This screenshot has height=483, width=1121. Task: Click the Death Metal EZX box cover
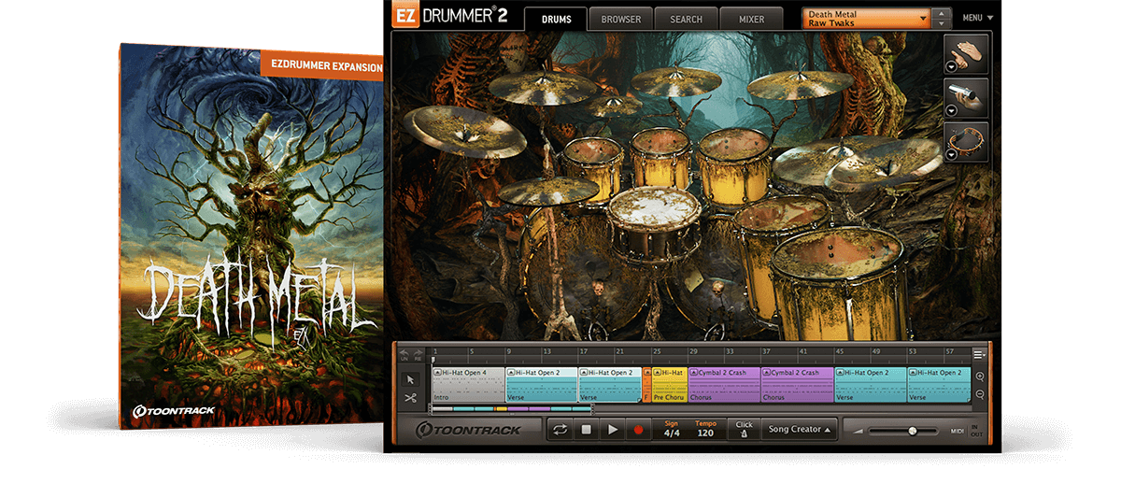pyautogui.click(x=250, y=235)
